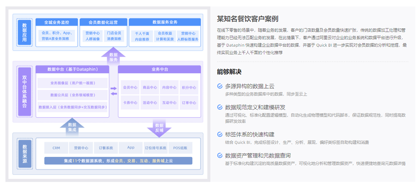Screen dimensions: 420x187
Task: Click the description starting with 结合 Quick BI
Action: tap(297, 142)
